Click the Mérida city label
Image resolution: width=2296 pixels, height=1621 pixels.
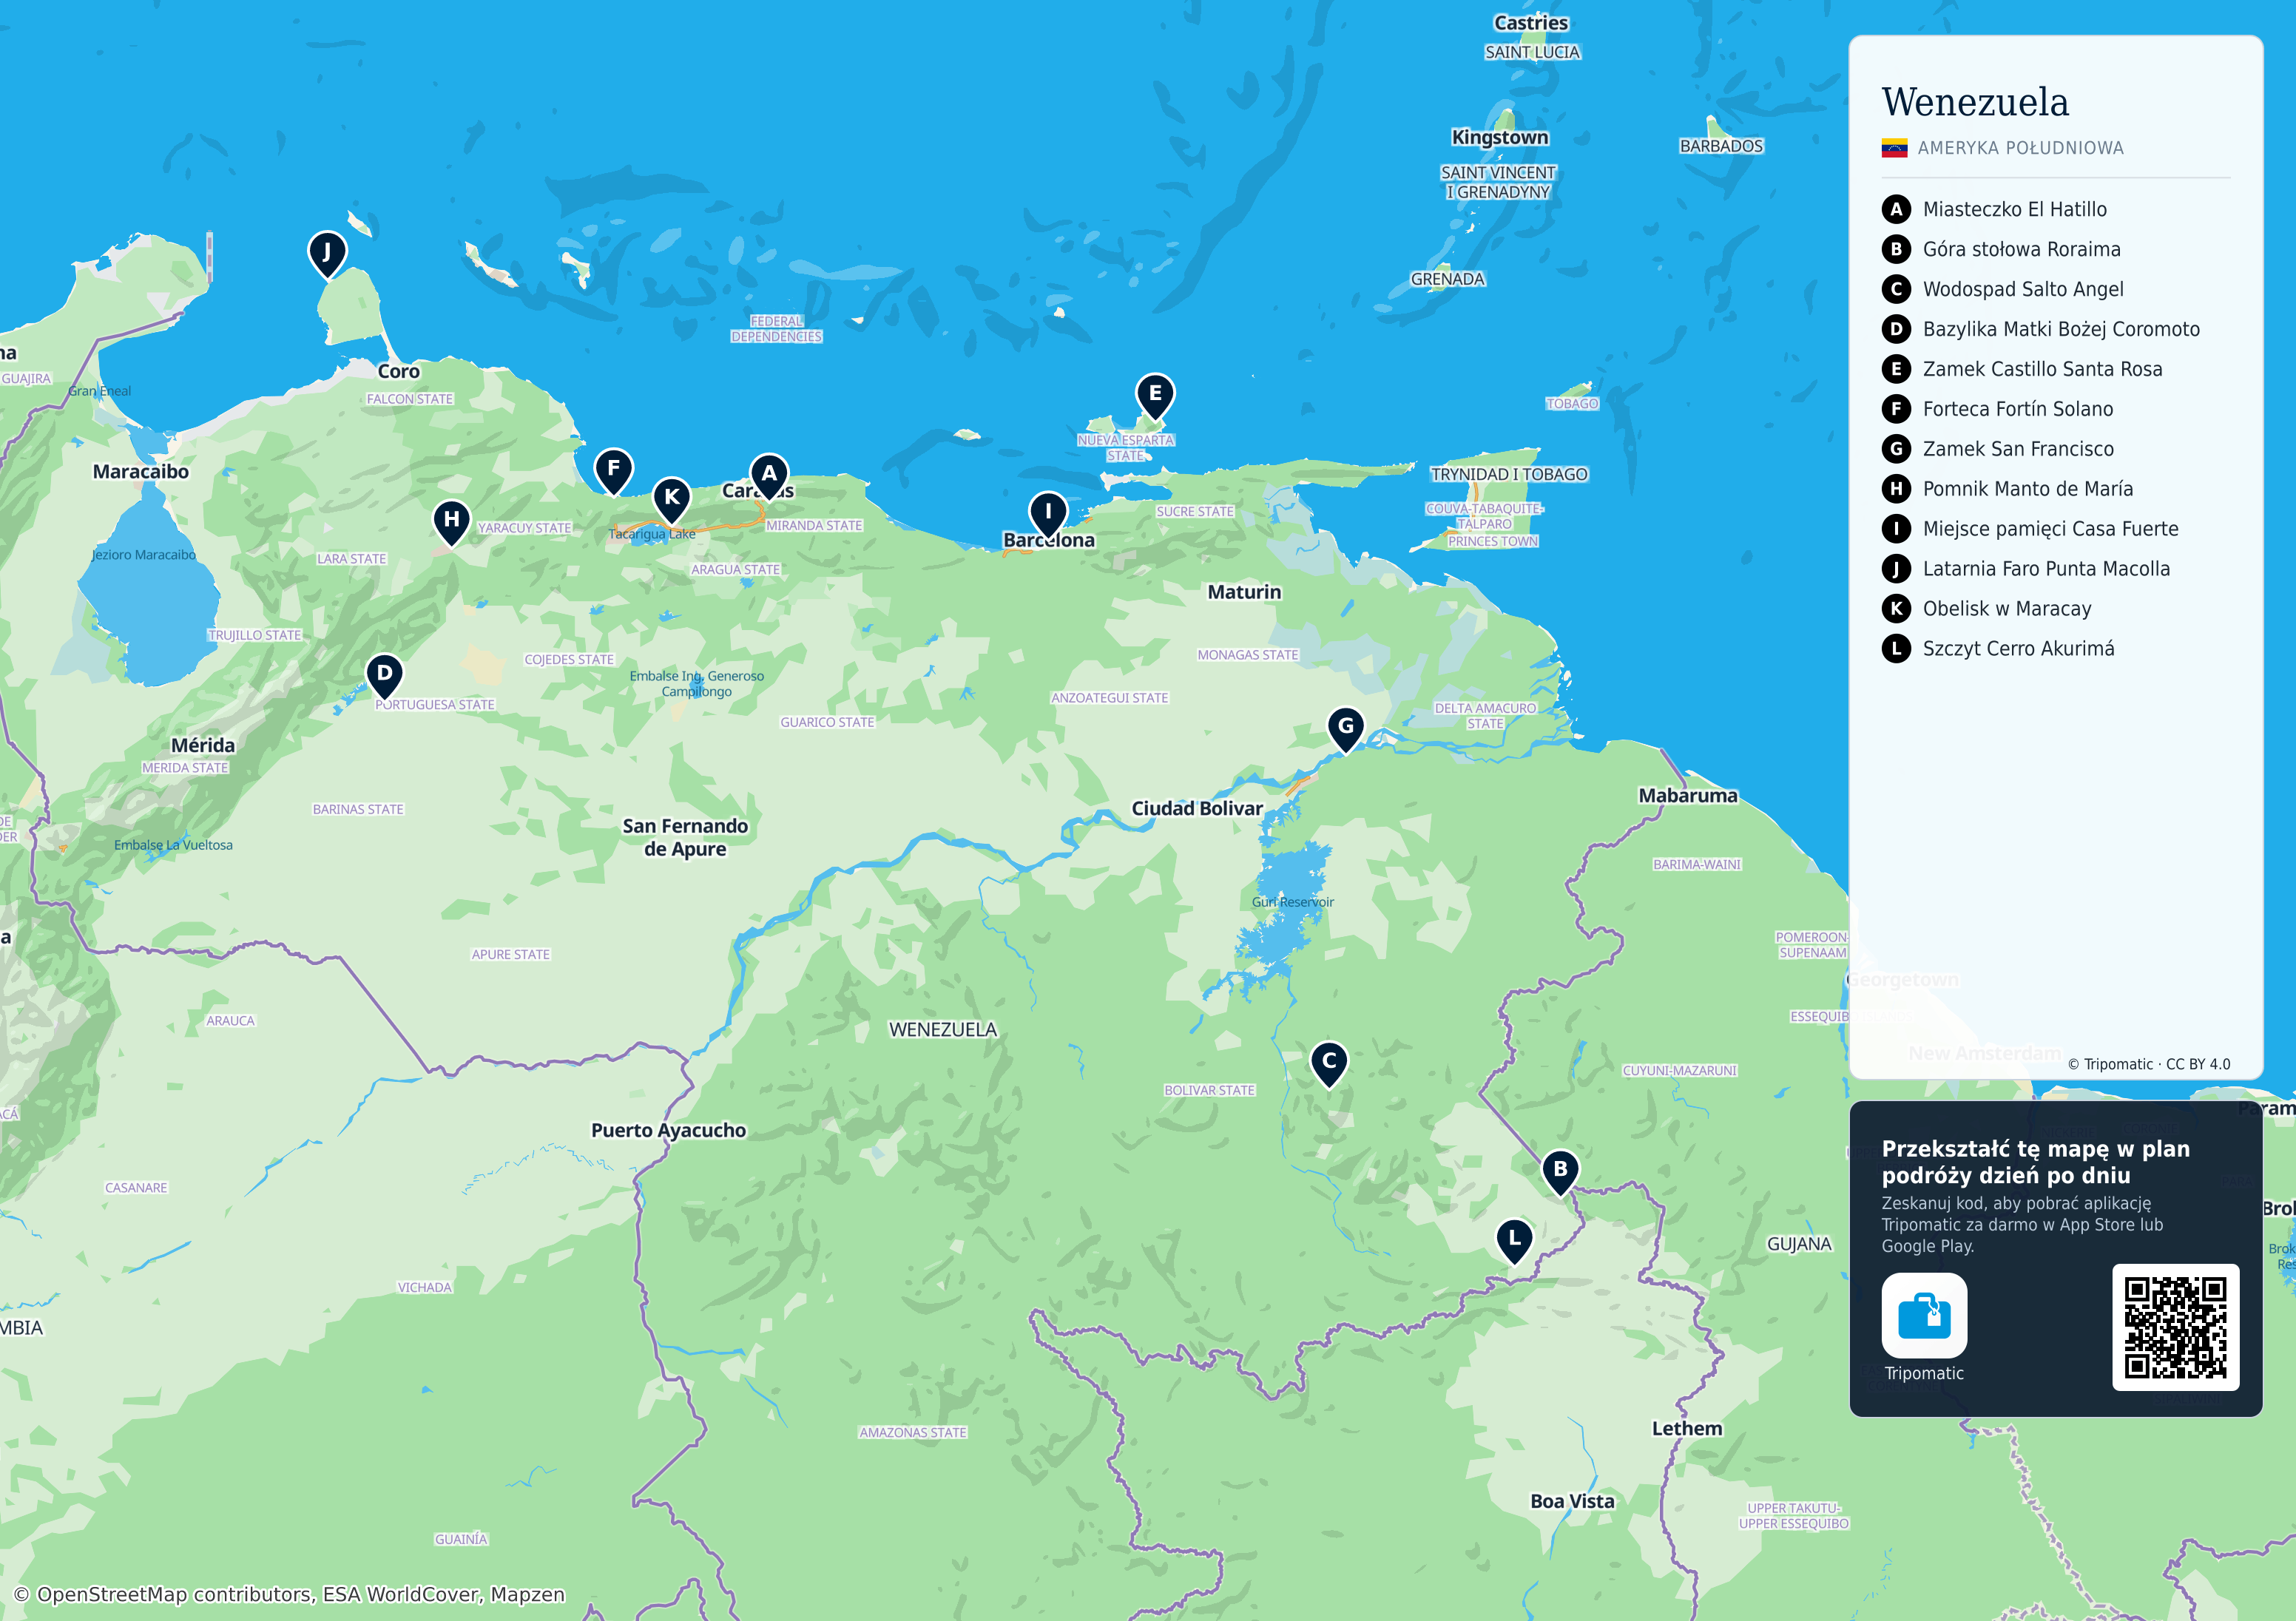point(203,745)
